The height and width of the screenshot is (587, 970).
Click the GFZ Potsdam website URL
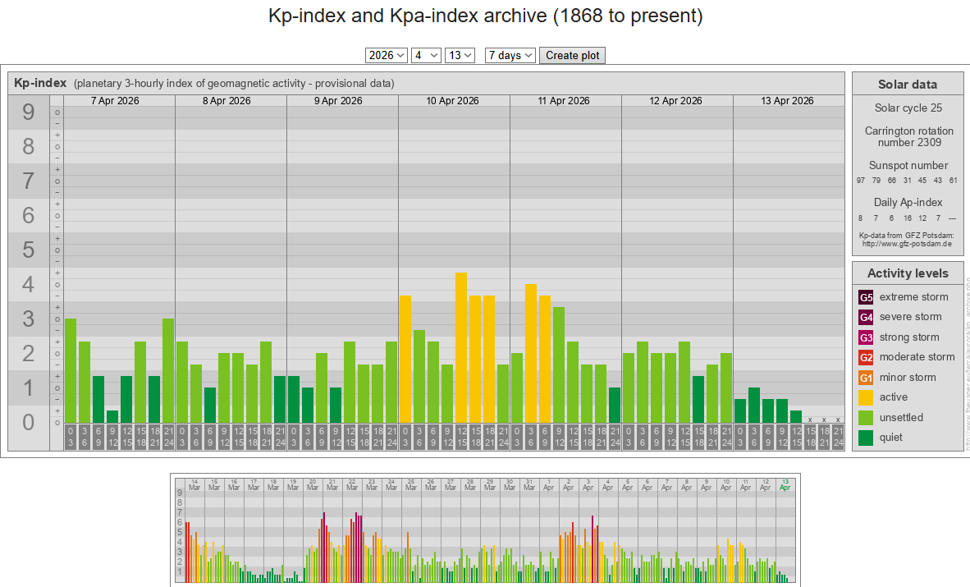(x=907, y=244)
